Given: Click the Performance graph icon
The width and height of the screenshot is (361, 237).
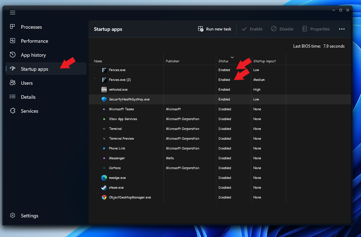Looking at the screenshot, I should (13, 41).
